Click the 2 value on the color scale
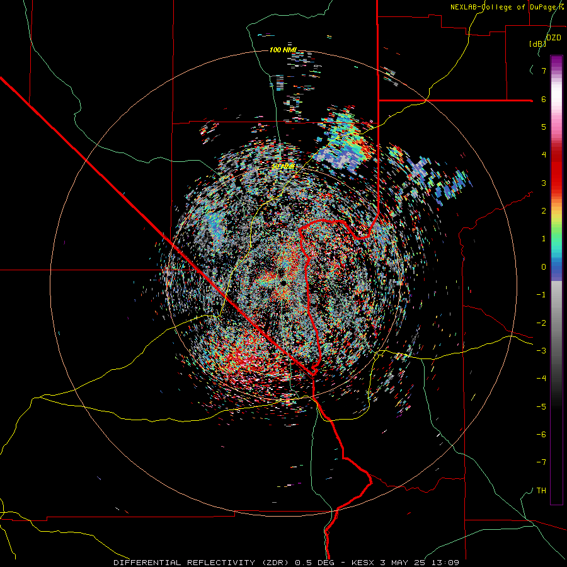Viewport: 567px width, 567px height. point(544,211)
